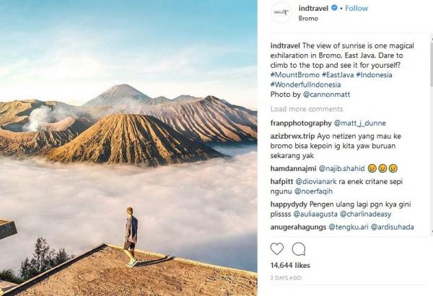Click the 3 days ago timestamp
The height and width of the screenshot is (296, 433).
coord(285,277)
